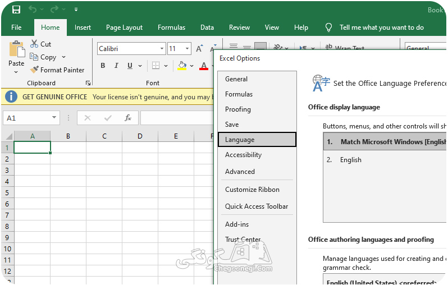The height and width of the screenshot is (285, 448).
Task: Expand the Fill Color dropdown arrow
Action: (x=191, y=66)
